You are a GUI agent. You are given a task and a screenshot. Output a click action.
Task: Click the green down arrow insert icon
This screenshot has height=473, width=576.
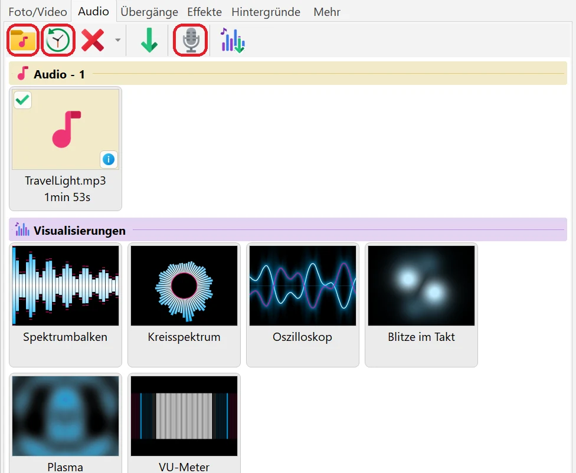coord(149,40)
